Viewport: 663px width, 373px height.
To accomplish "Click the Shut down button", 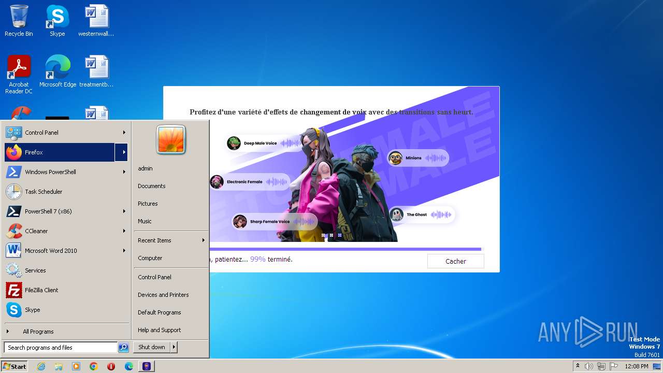I will [152, 347].
